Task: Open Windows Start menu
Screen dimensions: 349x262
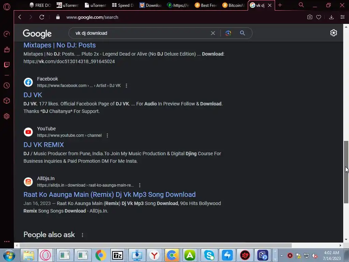Action: [x=9, y=255]
